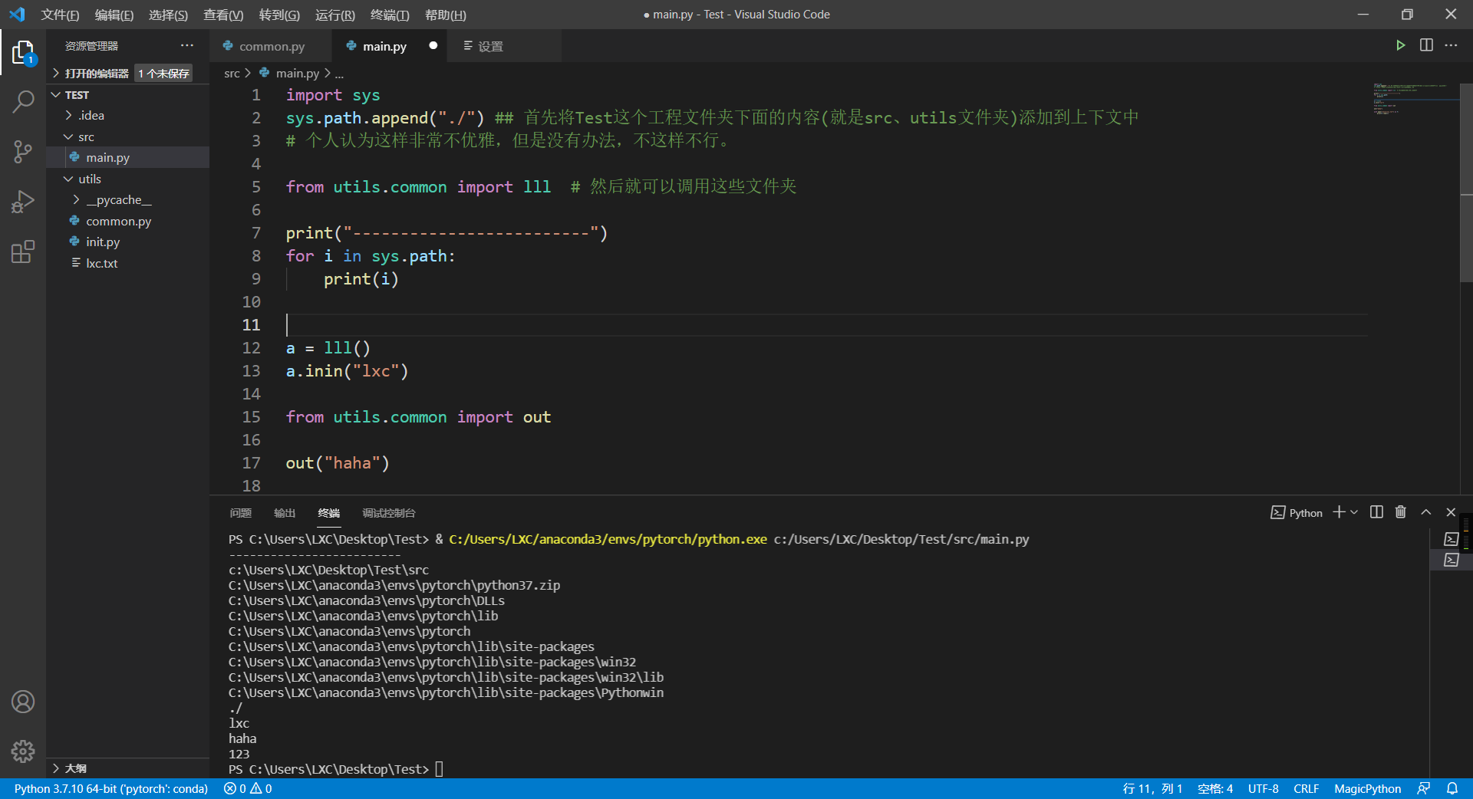Kill terminal with trash icon
This screenshot has height=799, width=1473.
(x=1401, y=512)
